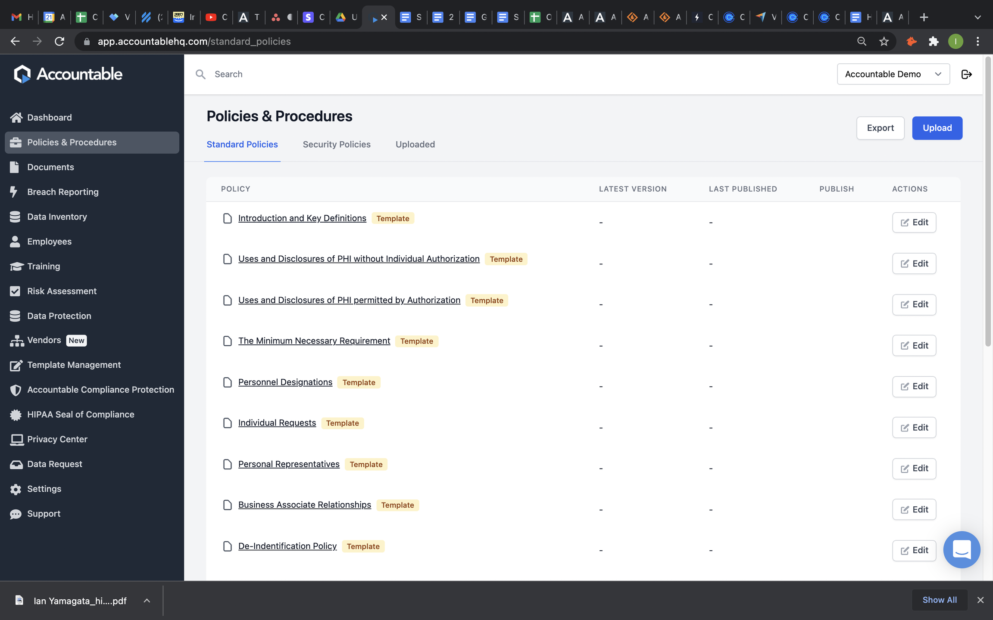Expand the downloaded PDF options chevron

(147, 601)
